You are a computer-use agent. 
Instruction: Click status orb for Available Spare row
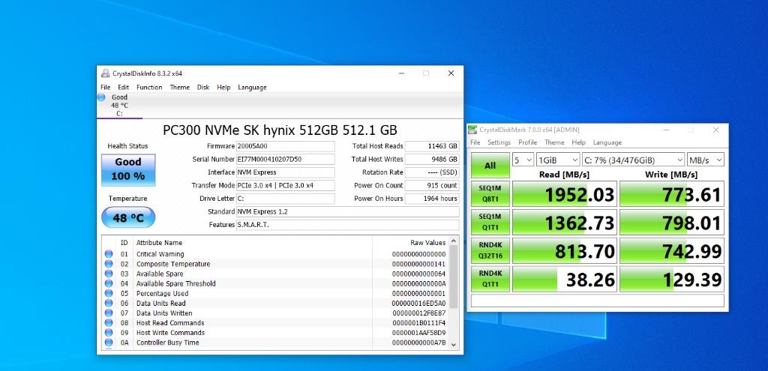pos(109,274)
